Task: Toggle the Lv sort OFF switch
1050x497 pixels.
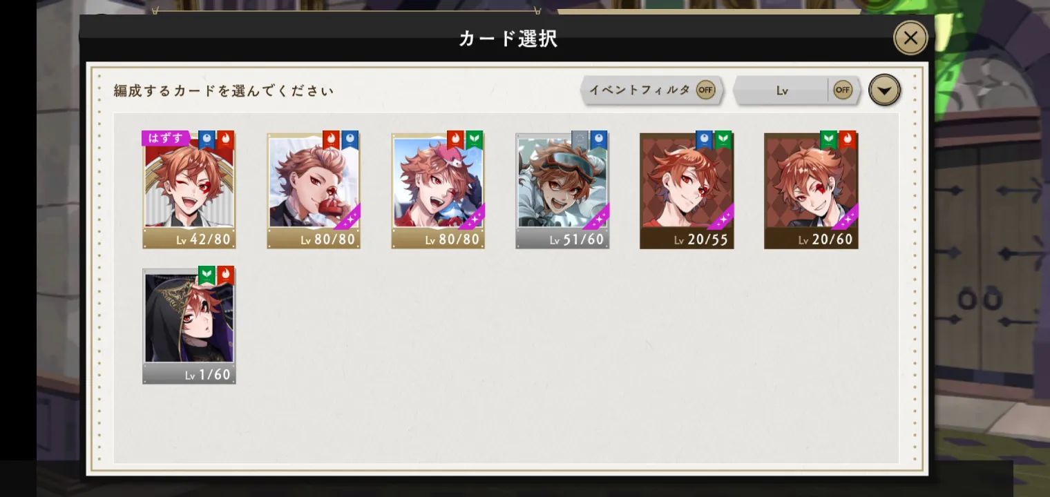Action: click(843, 90)
